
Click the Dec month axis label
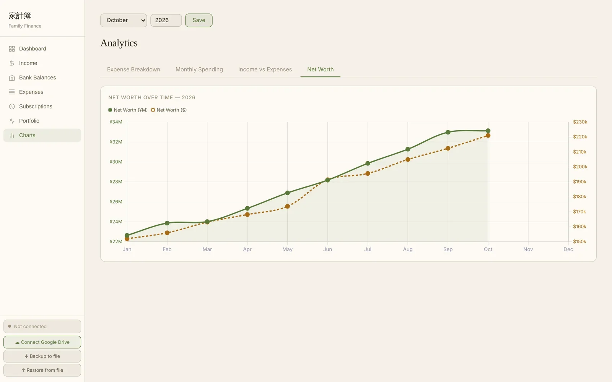pos(568,249)
